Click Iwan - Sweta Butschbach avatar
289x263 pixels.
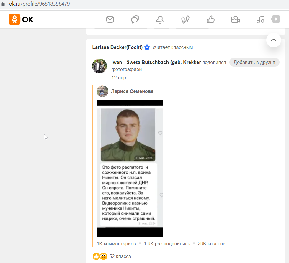click(x=99, y=66)
